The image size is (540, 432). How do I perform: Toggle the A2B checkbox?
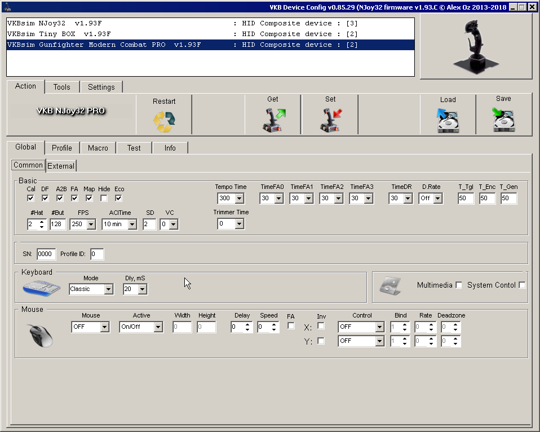tap(60, 198)
